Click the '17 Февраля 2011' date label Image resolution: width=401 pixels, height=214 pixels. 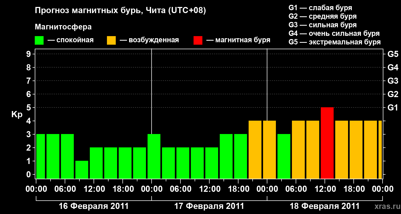pyautogui.click(x=209, y=206)
